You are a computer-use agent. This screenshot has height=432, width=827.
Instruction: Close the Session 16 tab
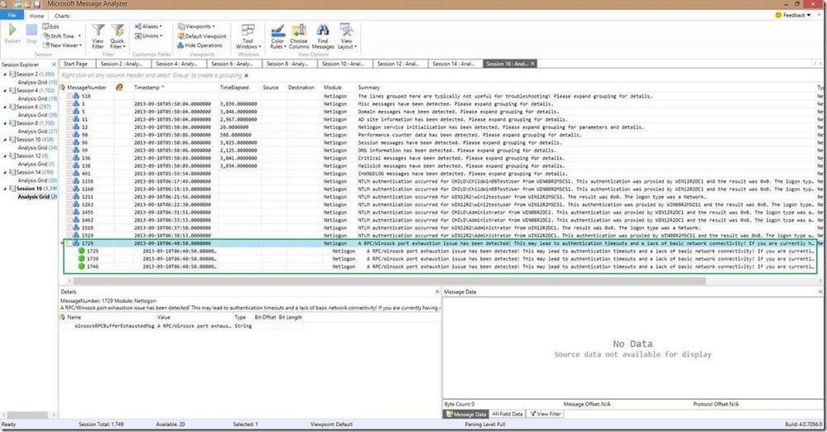point(532,63)
